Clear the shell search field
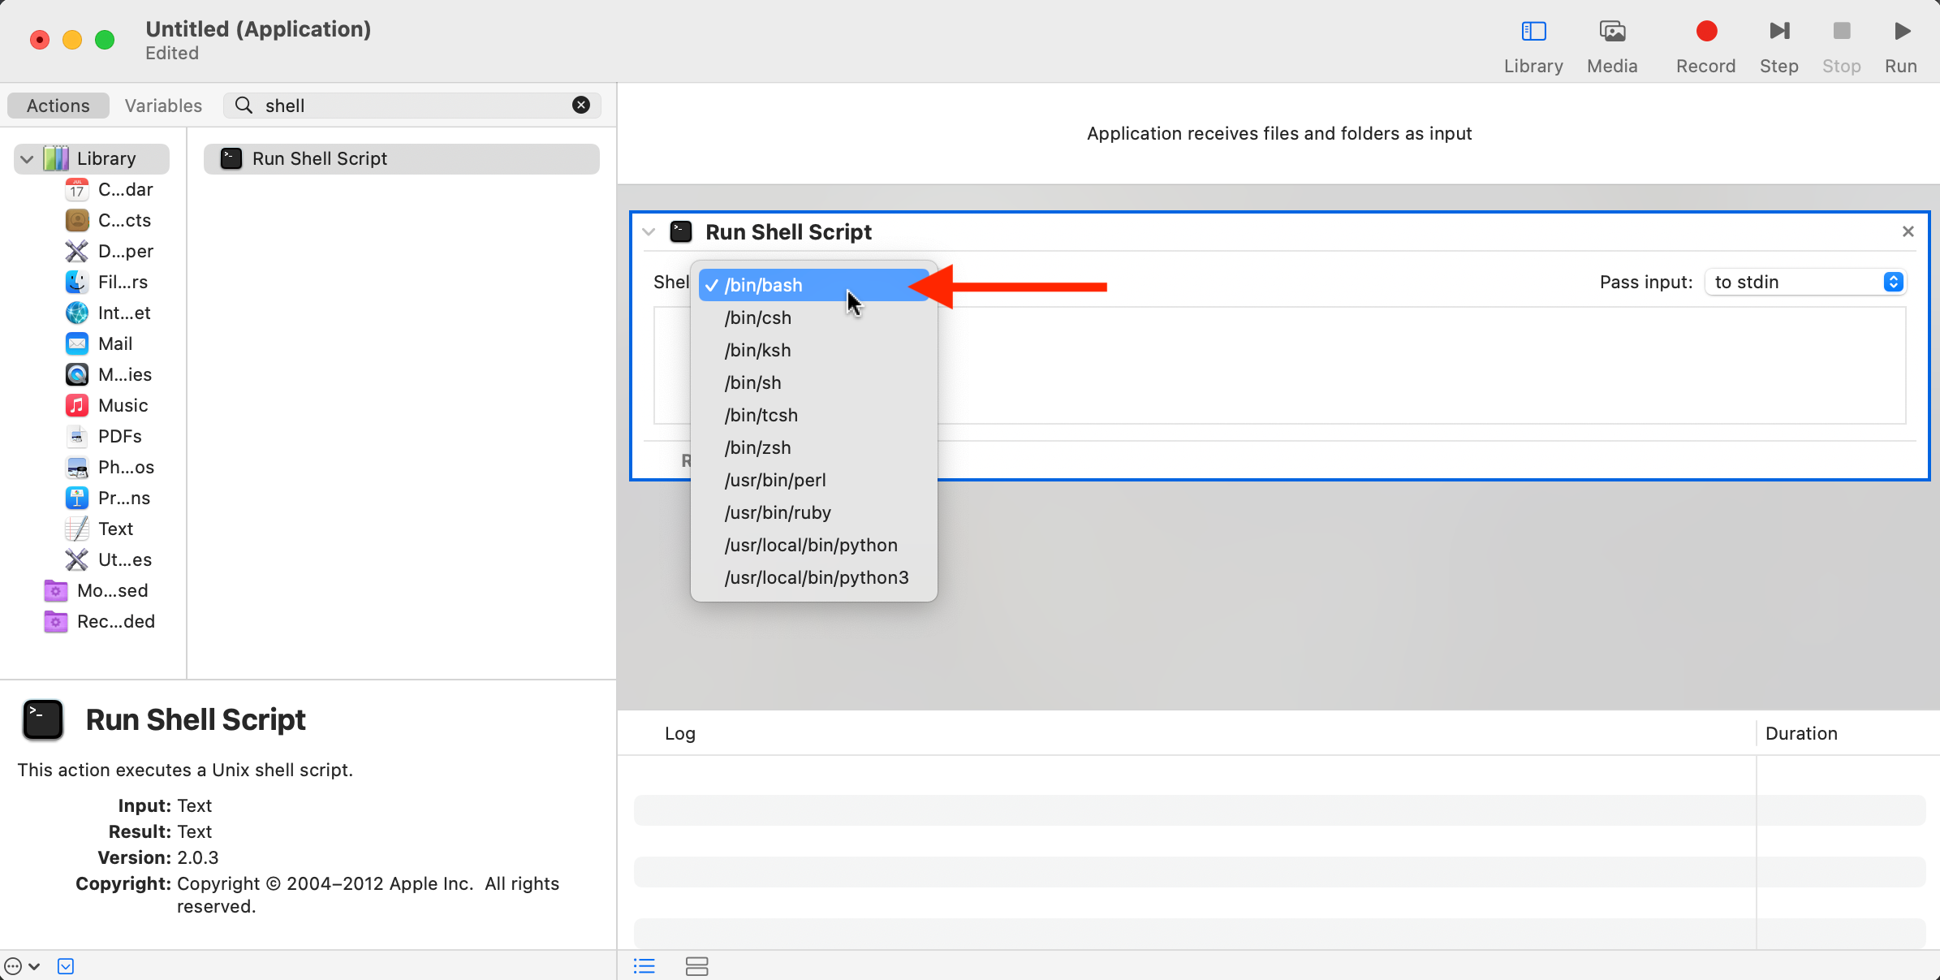This screenshot has width=1940, height=980. tap(580, 105)
